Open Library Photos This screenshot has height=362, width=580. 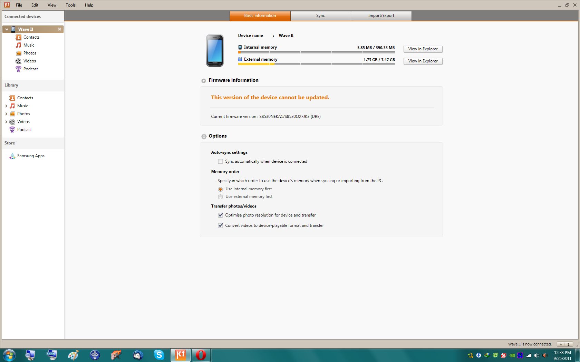23,114
